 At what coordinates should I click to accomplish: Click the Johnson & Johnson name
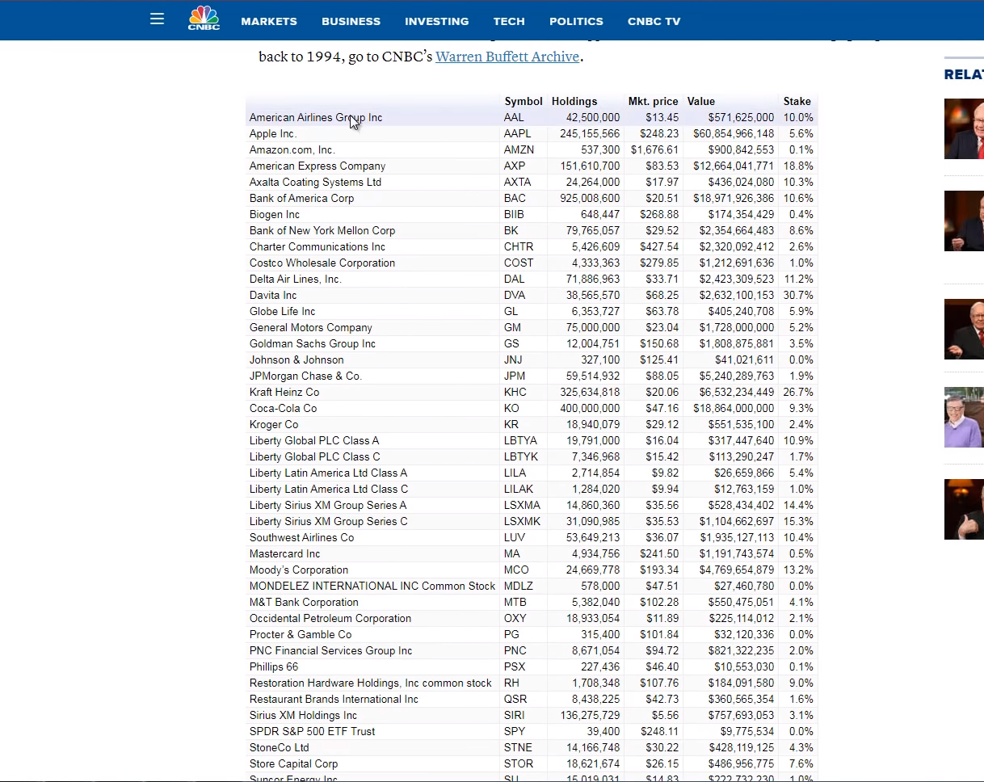[296, 359]
